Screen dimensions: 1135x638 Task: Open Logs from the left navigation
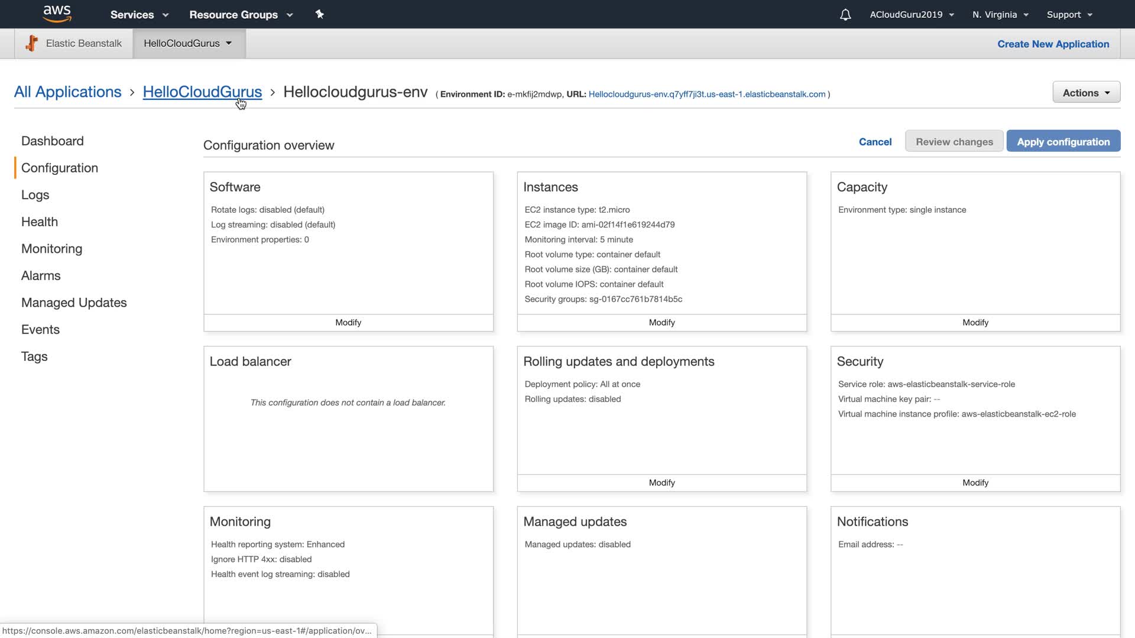coord(35,195)
